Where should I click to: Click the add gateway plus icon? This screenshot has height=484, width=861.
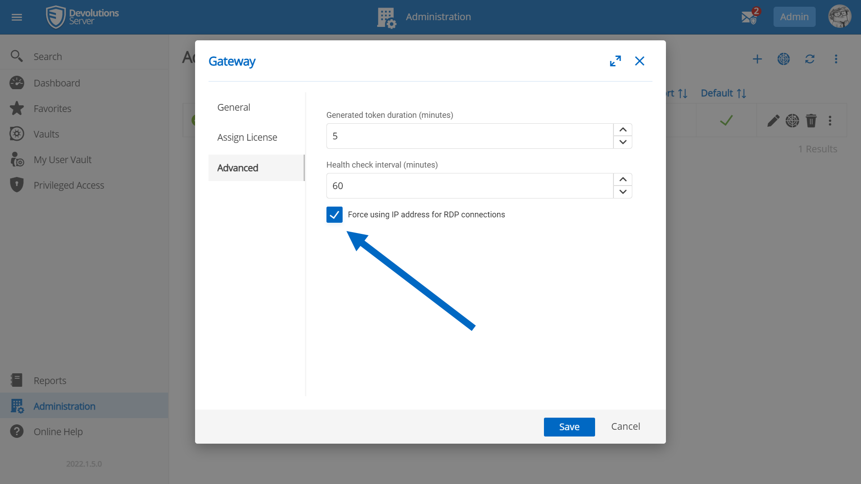pos(757,59)
